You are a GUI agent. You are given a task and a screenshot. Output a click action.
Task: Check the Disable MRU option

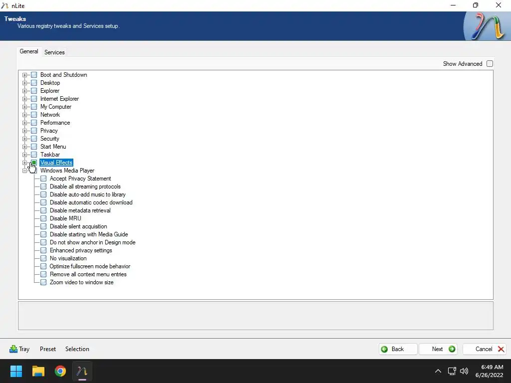tap(43, 218)
